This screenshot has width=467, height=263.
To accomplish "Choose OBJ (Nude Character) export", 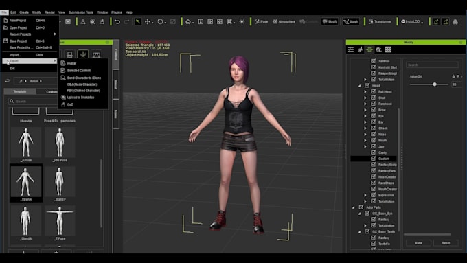I will tap(82, 84).
